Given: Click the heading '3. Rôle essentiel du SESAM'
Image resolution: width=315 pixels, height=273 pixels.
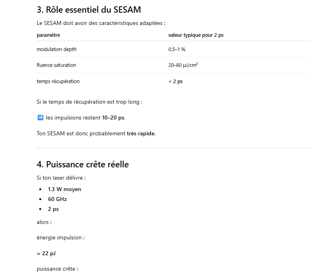Looking at the screenshot, I should click(88, 10).
